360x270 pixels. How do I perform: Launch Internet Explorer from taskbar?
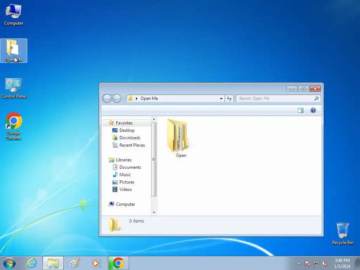[31, 263]
